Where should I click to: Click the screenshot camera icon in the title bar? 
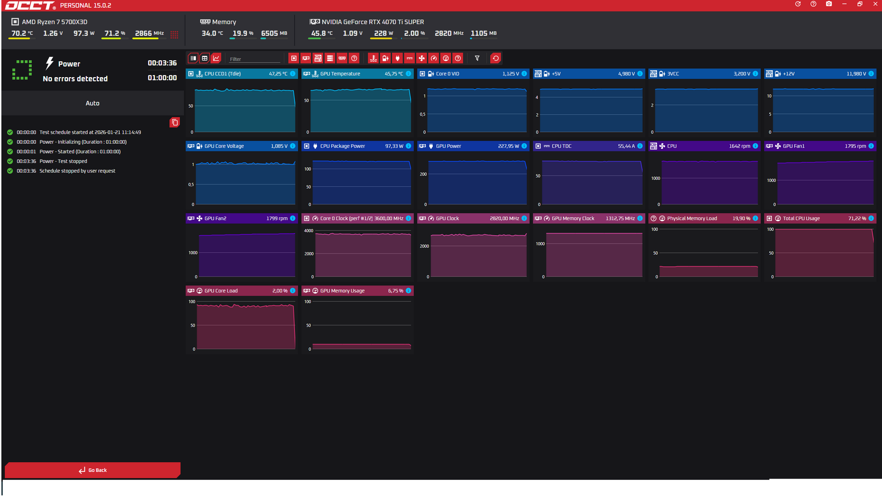[829, 4]
